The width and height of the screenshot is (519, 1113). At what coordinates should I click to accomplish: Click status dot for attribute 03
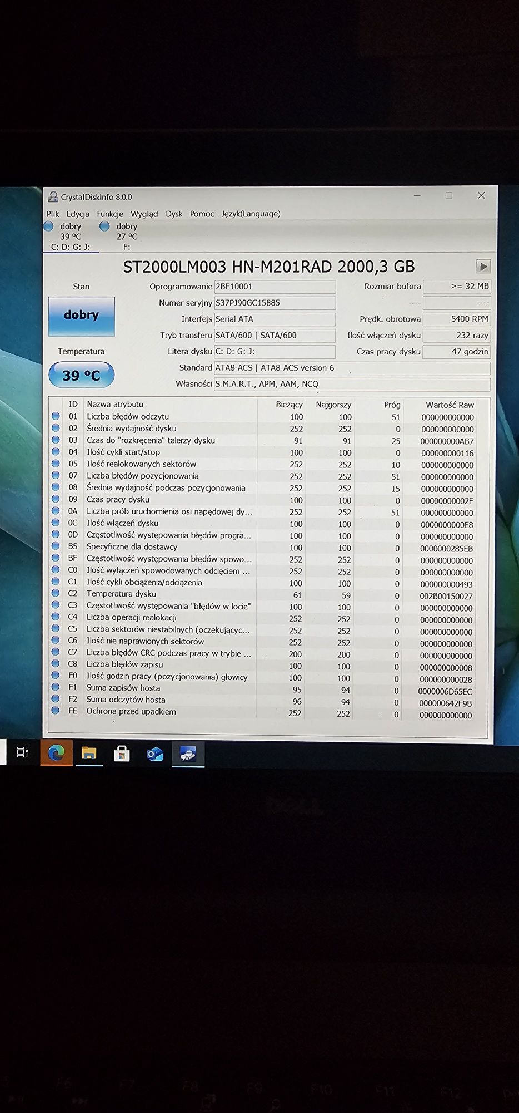pos(56,440)
